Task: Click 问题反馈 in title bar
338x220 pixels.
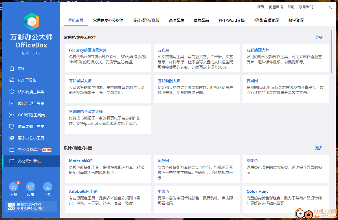Action: 276,7
